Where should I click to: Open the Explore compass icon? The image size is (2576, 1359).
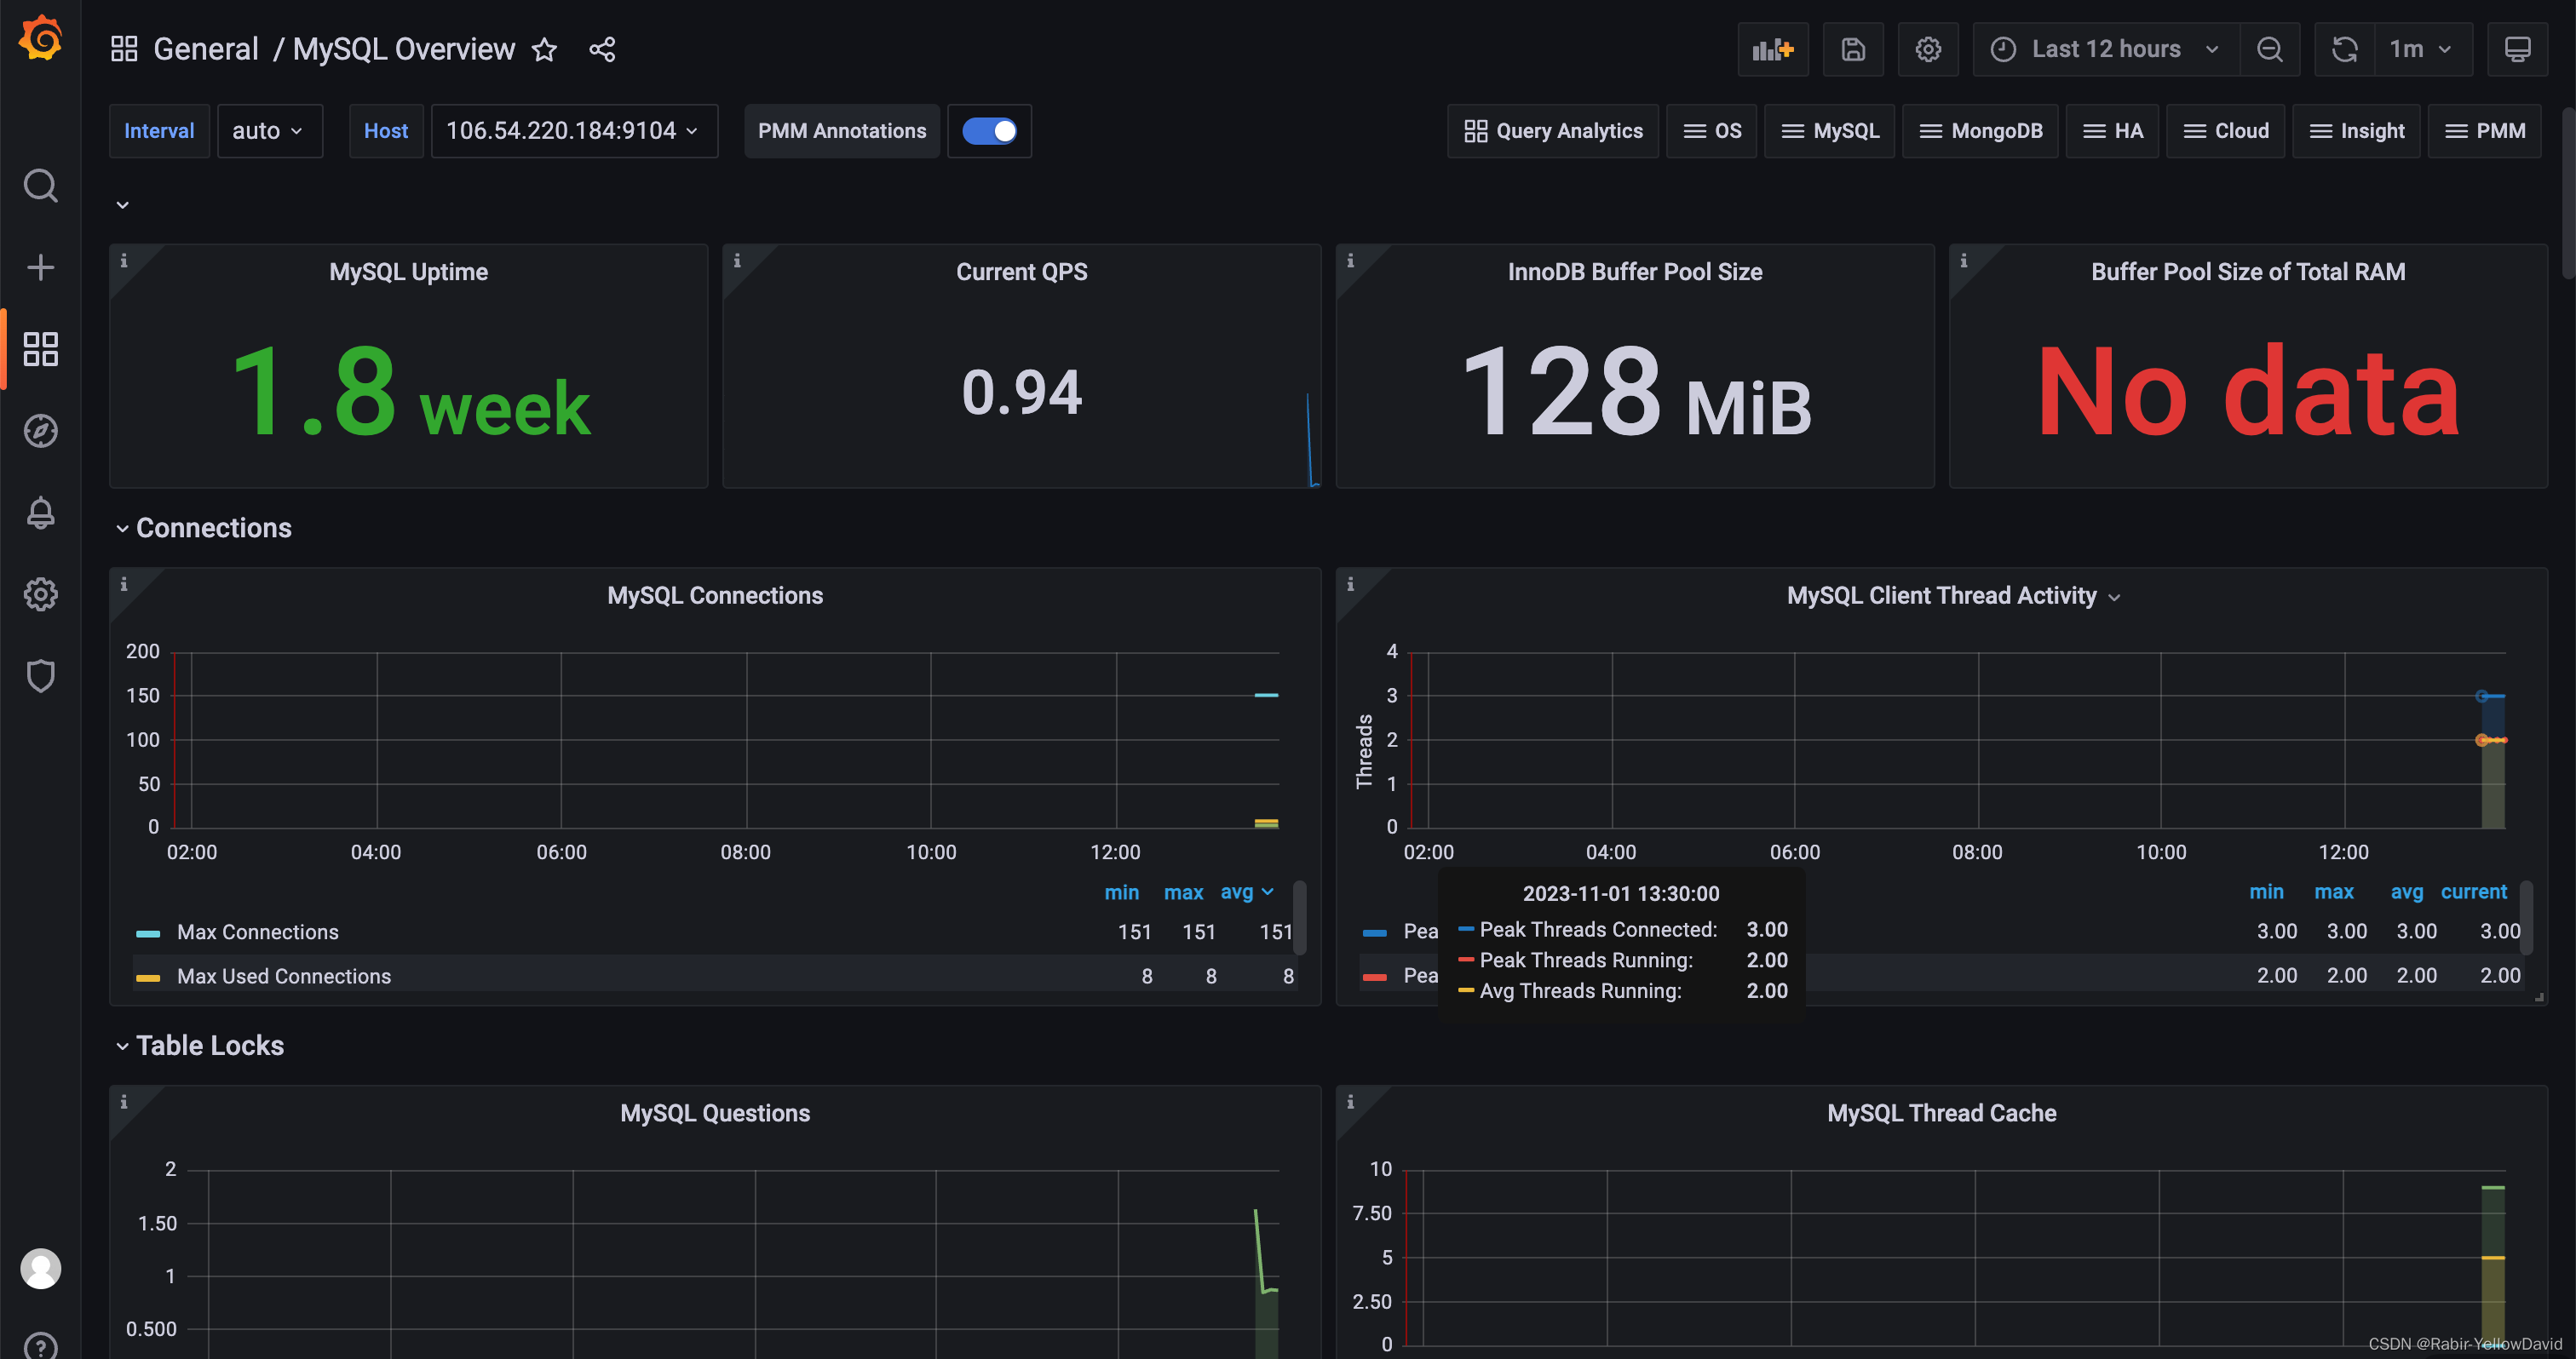pos(40,431)
